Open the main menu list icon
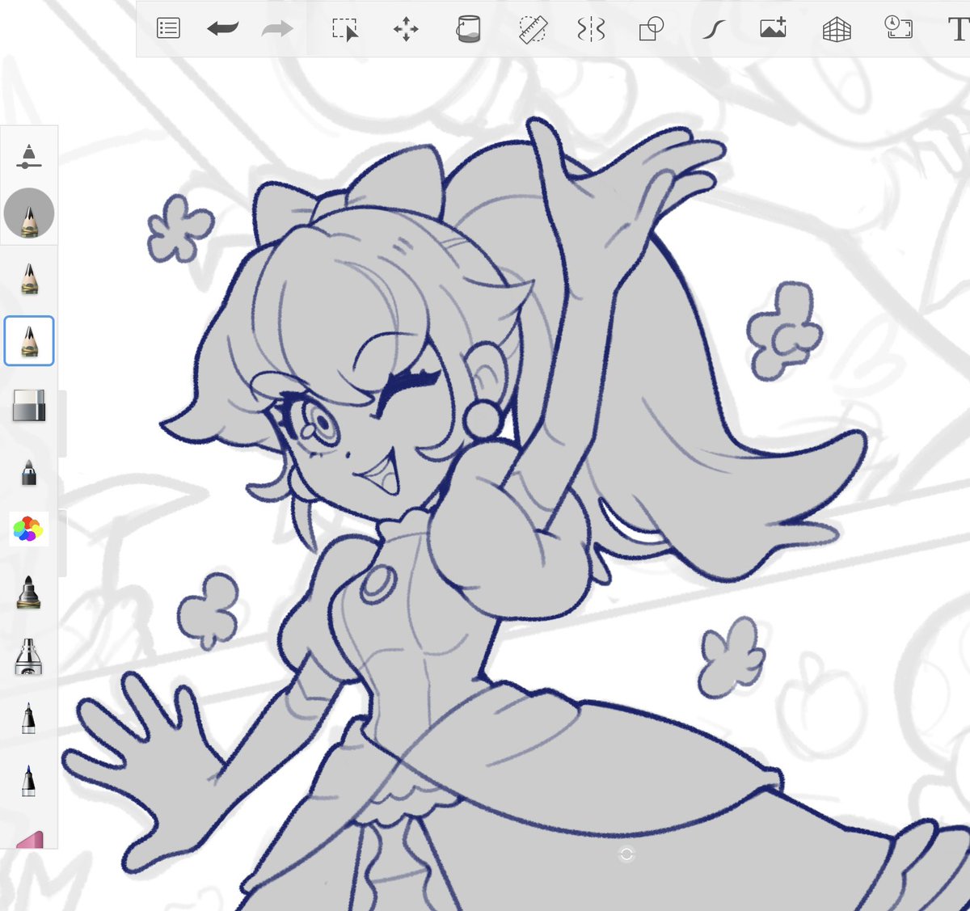 click(168, 29)
